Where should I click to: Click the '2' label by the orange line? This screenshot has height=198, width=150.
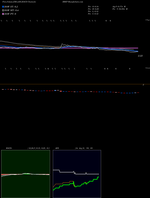coord(143,85)
